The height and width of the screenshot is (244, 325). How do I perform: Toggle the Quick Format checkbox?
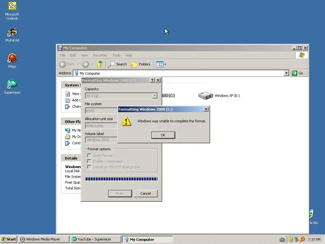89,155
